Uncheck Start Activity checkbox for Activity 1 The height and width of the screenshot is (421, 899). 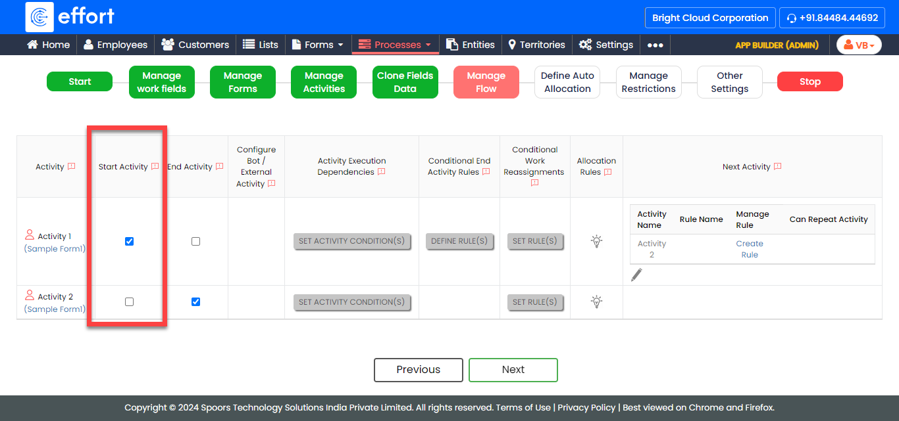129,241
